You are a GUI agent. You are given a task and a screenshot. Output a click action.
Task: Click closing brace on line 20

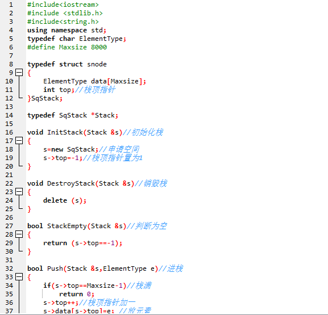30,167
